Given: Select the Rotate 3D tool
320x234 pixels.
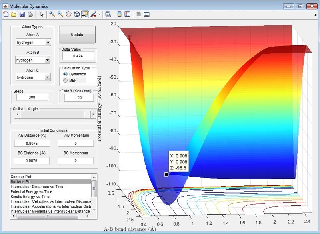Looking at the screenshot, I should click(76, 14).
